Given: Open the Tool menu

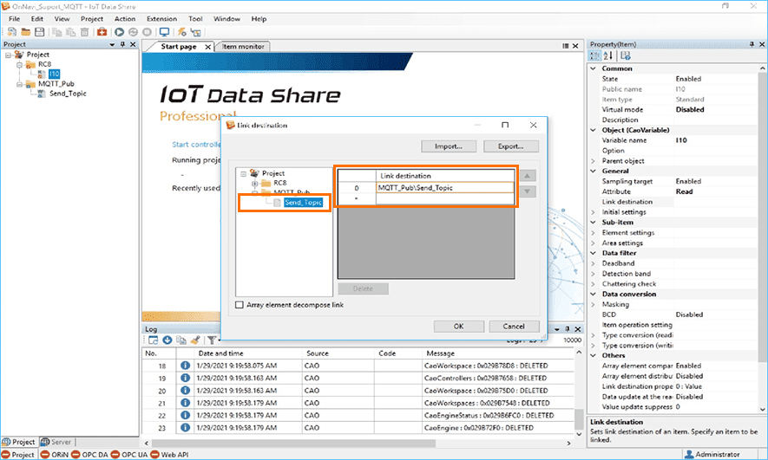Looking at the screenshot, I should (195, 19).
